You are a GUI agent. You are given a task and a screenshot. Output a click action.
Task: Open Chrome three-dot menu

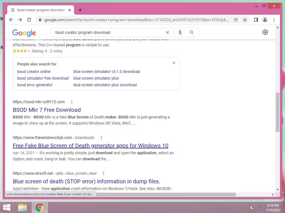click(x=274, y=20)
